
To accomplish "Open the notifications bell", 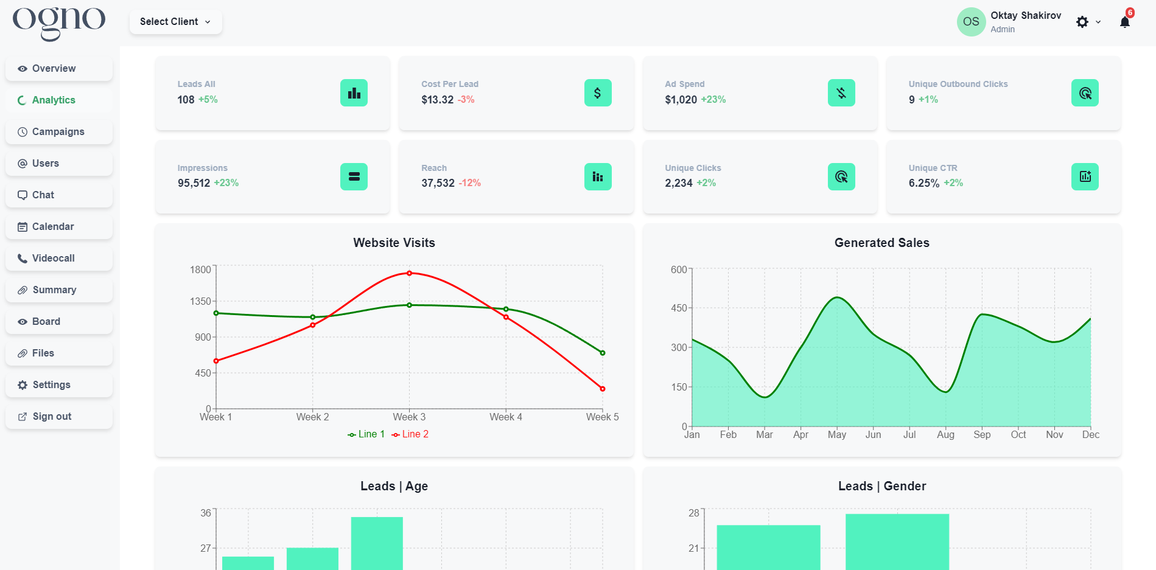I will point(1124,23).
